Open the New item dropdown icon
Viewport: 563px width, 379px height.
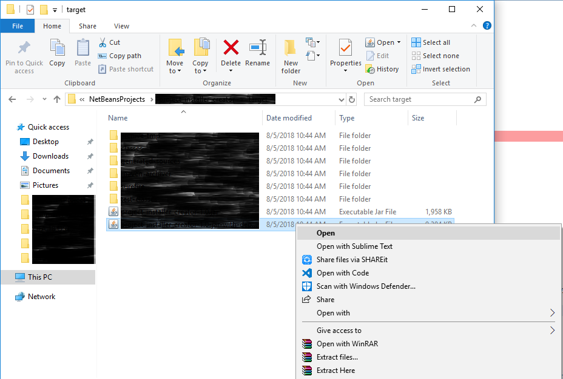(312, 42)
